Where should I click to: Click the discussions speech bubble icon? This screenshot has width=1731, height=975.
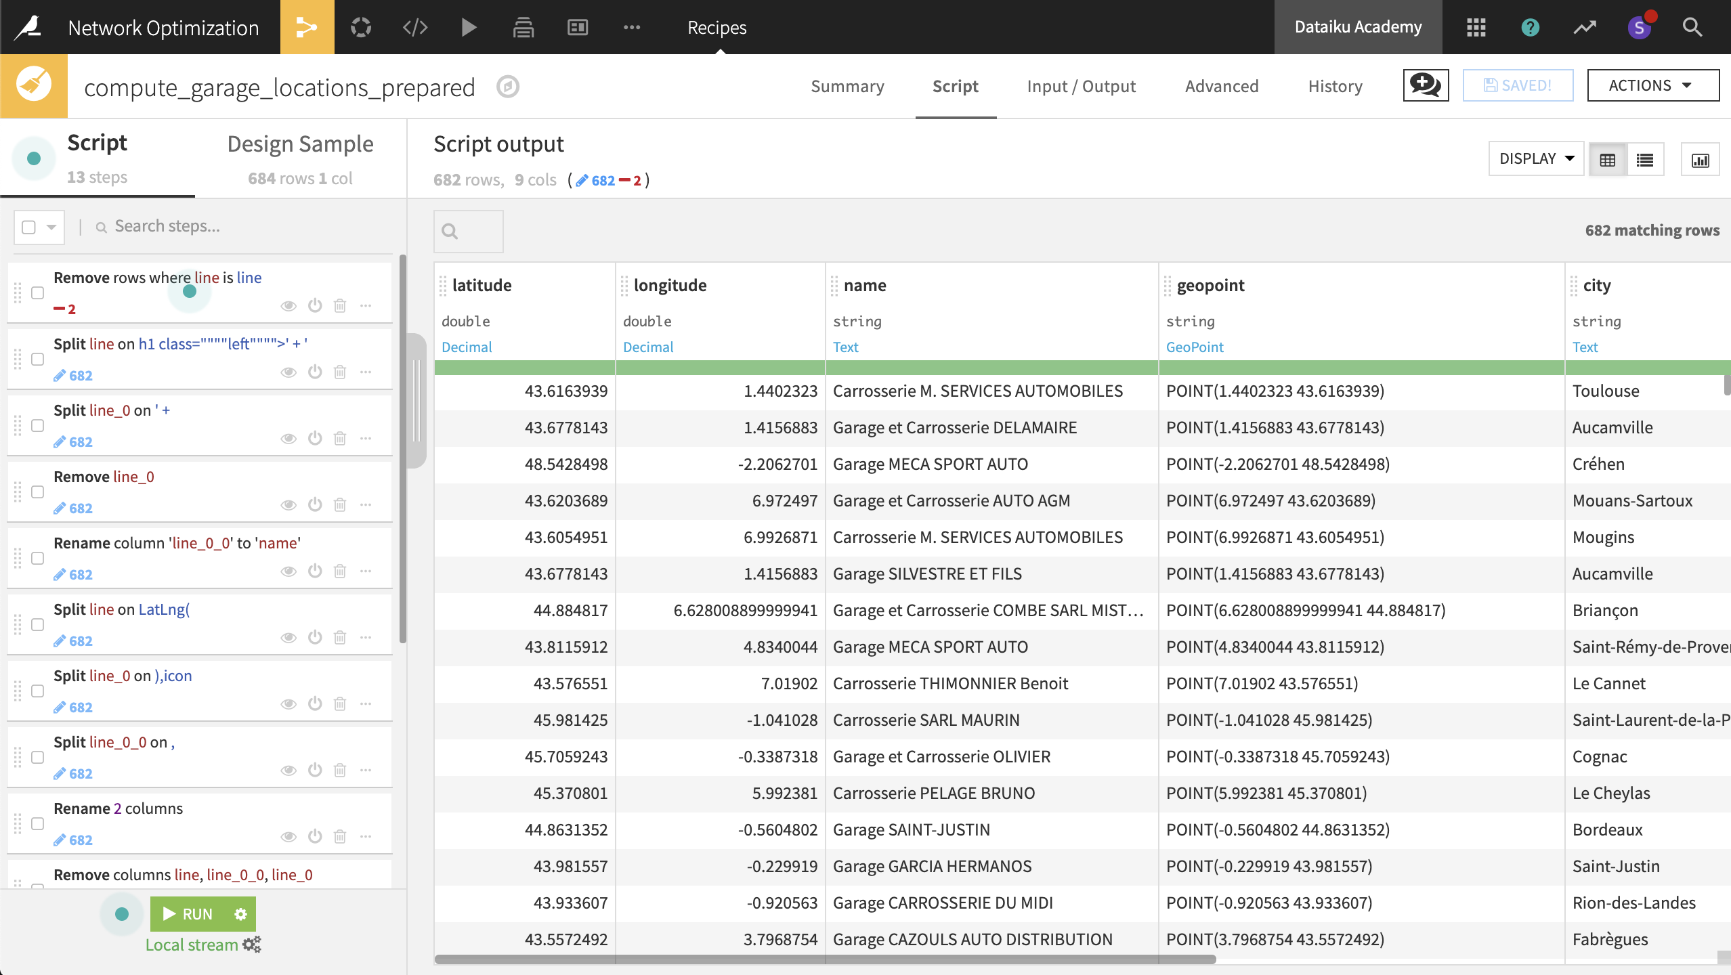pos(1426,85)
